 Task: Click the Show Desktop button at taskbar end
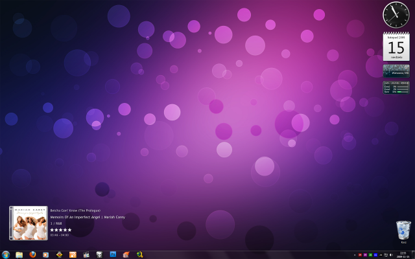click(414, 254)
